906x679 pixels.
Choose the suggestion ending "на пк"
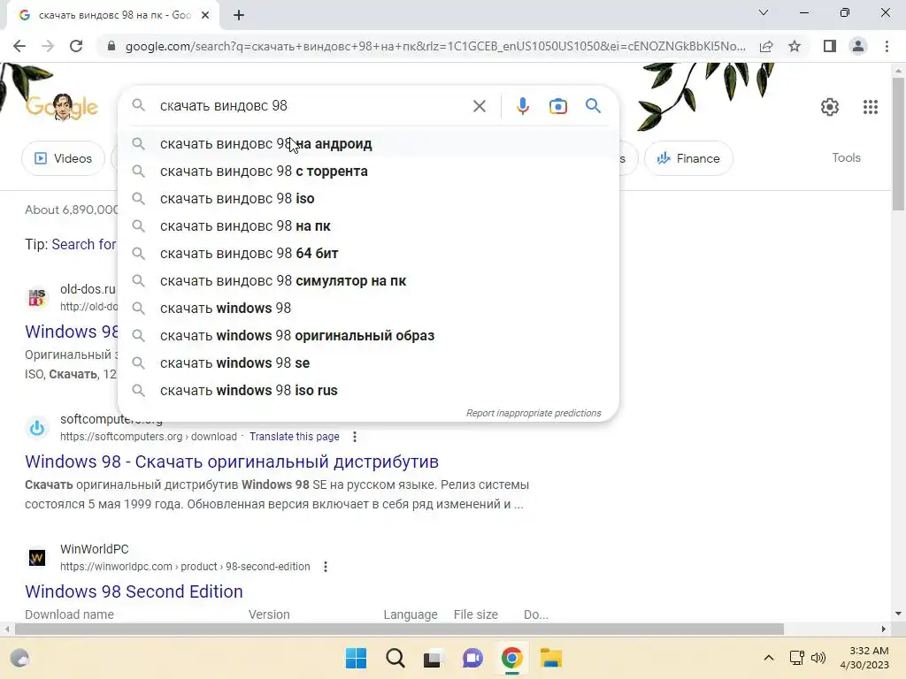click(x=368, y=226)
